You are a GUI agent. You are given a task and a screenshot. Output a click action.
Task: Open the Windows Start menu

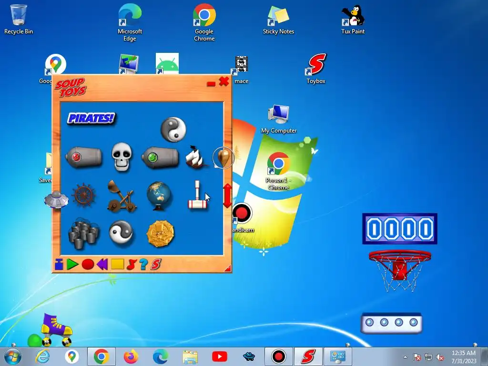pos(13,356)
